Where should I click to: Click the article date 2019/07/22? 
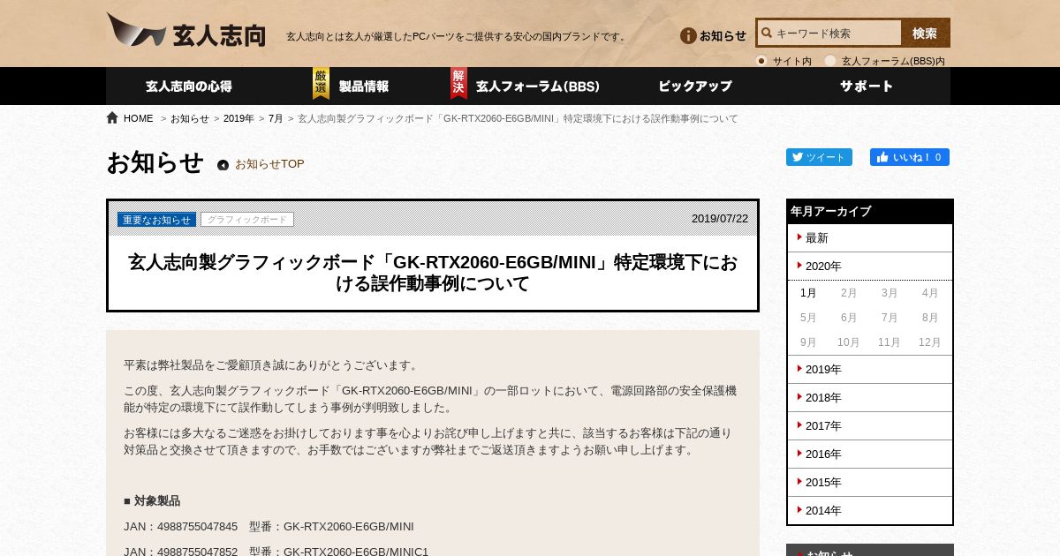720,219
